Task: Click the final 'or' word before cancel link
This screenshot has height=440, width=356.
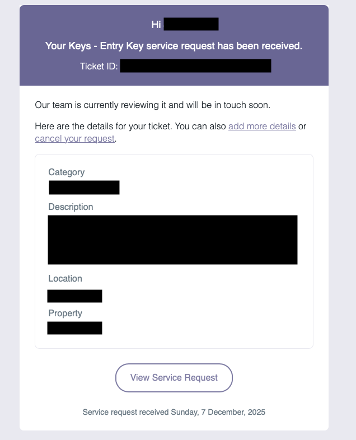Action: click(302, 127)
